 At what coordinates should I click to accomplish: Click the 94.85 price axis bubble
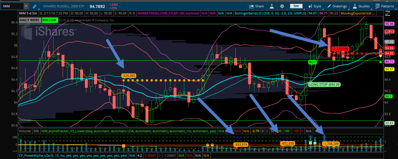(389, 53)
